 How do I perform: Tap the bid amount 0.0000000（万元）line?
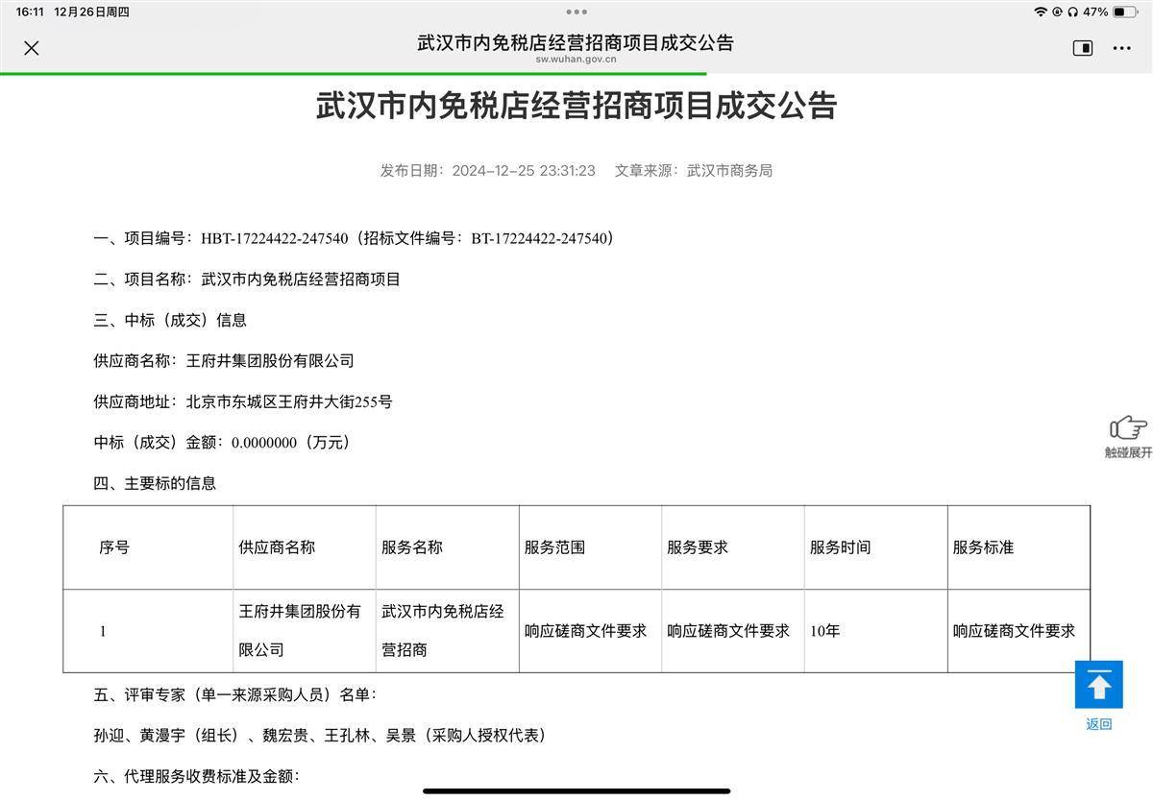(222, 443)
